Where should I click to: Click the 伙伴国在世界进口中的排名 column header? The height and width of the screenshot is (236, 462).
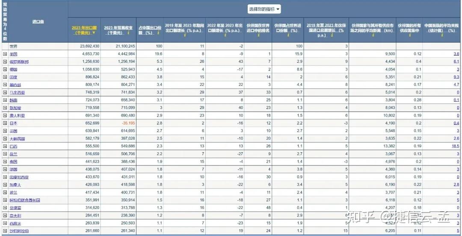click(258, 28)
